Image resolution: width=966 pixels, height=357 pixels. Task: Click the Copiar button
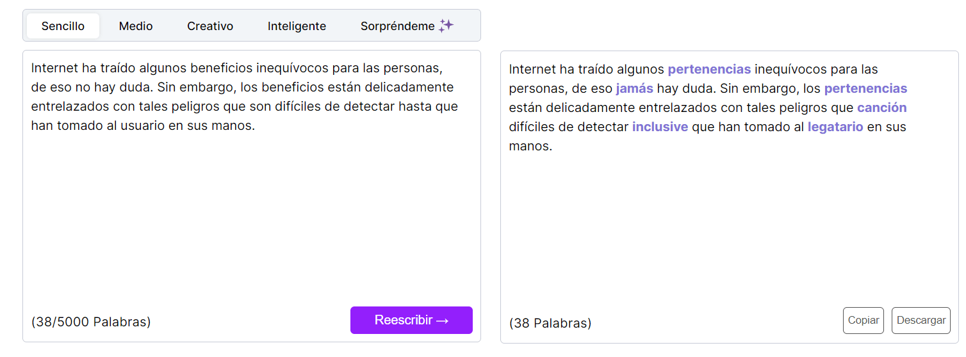pyautogui.click(x=863, y=321)
